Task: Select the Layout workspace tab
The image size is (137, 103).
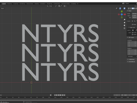Action: (4, 4)
